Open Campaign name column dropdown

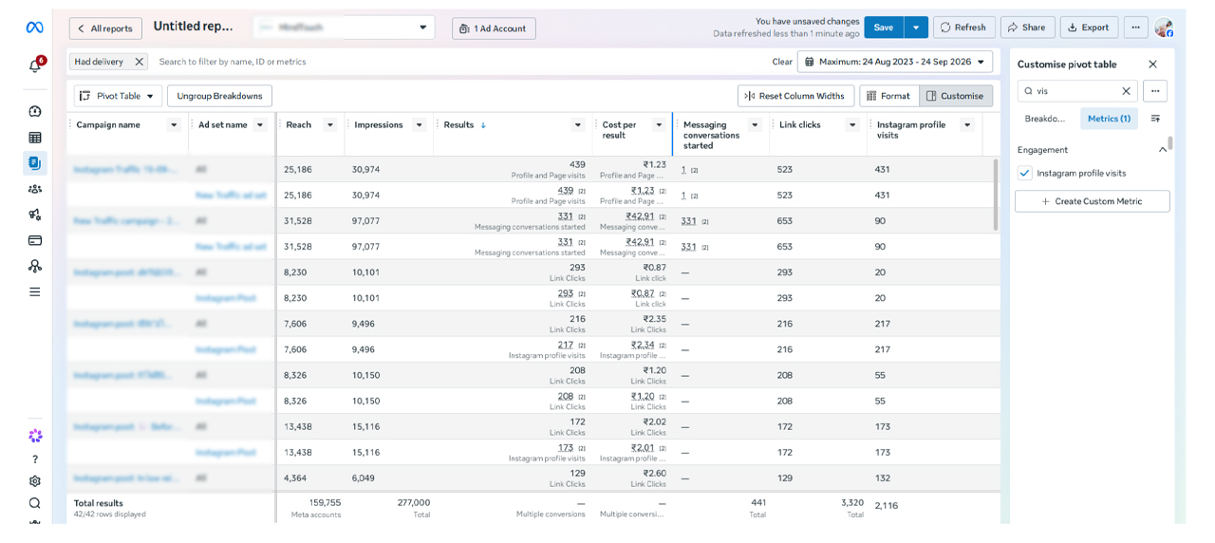click(174, 125)
